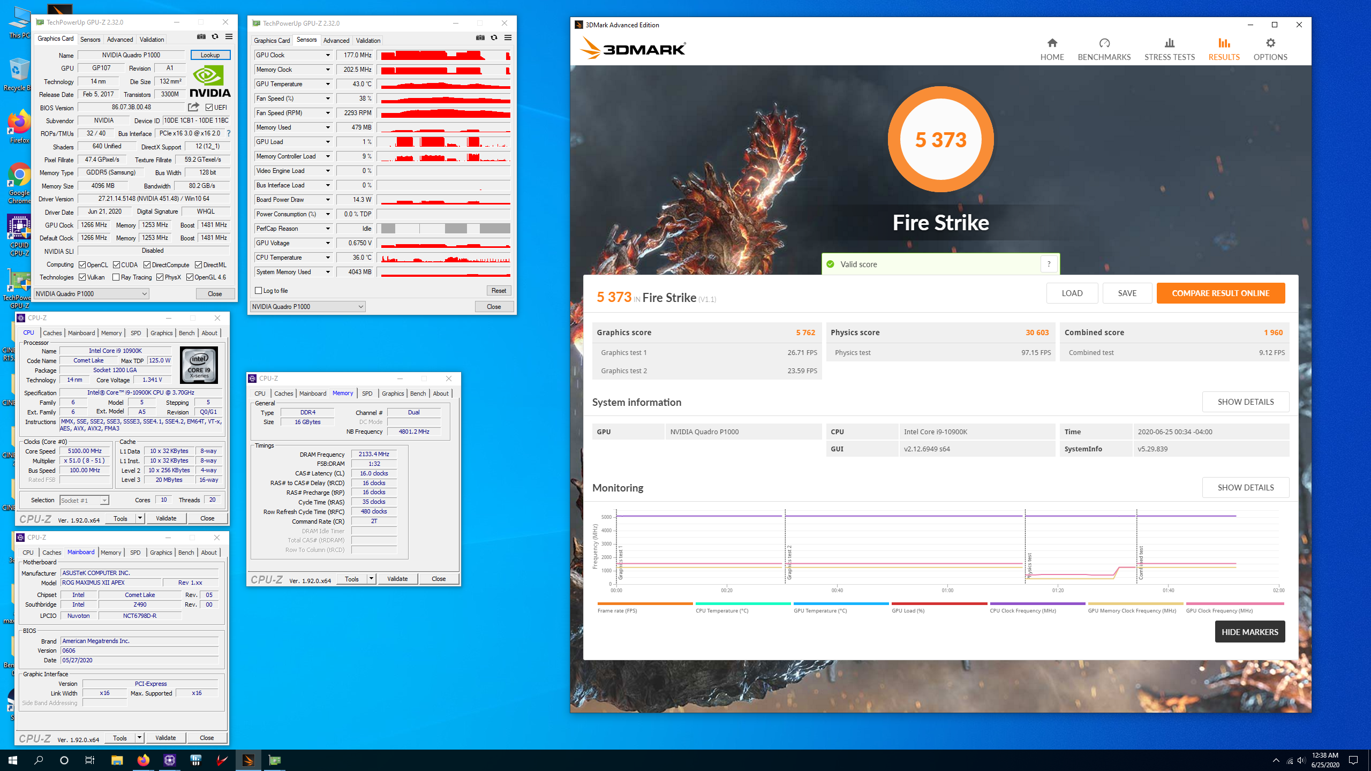This screenshot has width=1371, height=771.
Task: Expand the Memory Clock sensor dropdown
Action: click(328, 70)
